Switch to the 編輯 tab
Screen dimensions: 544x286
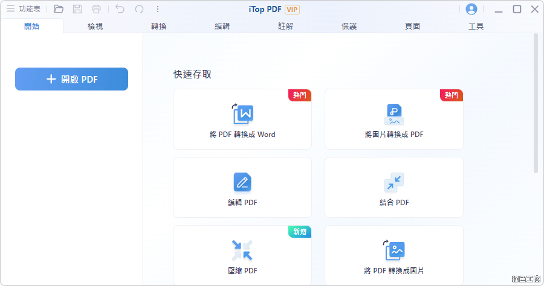[222, 26]
